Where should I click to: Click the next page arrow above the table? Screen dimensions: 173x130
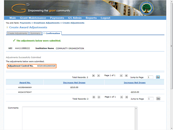click(121, 76)
